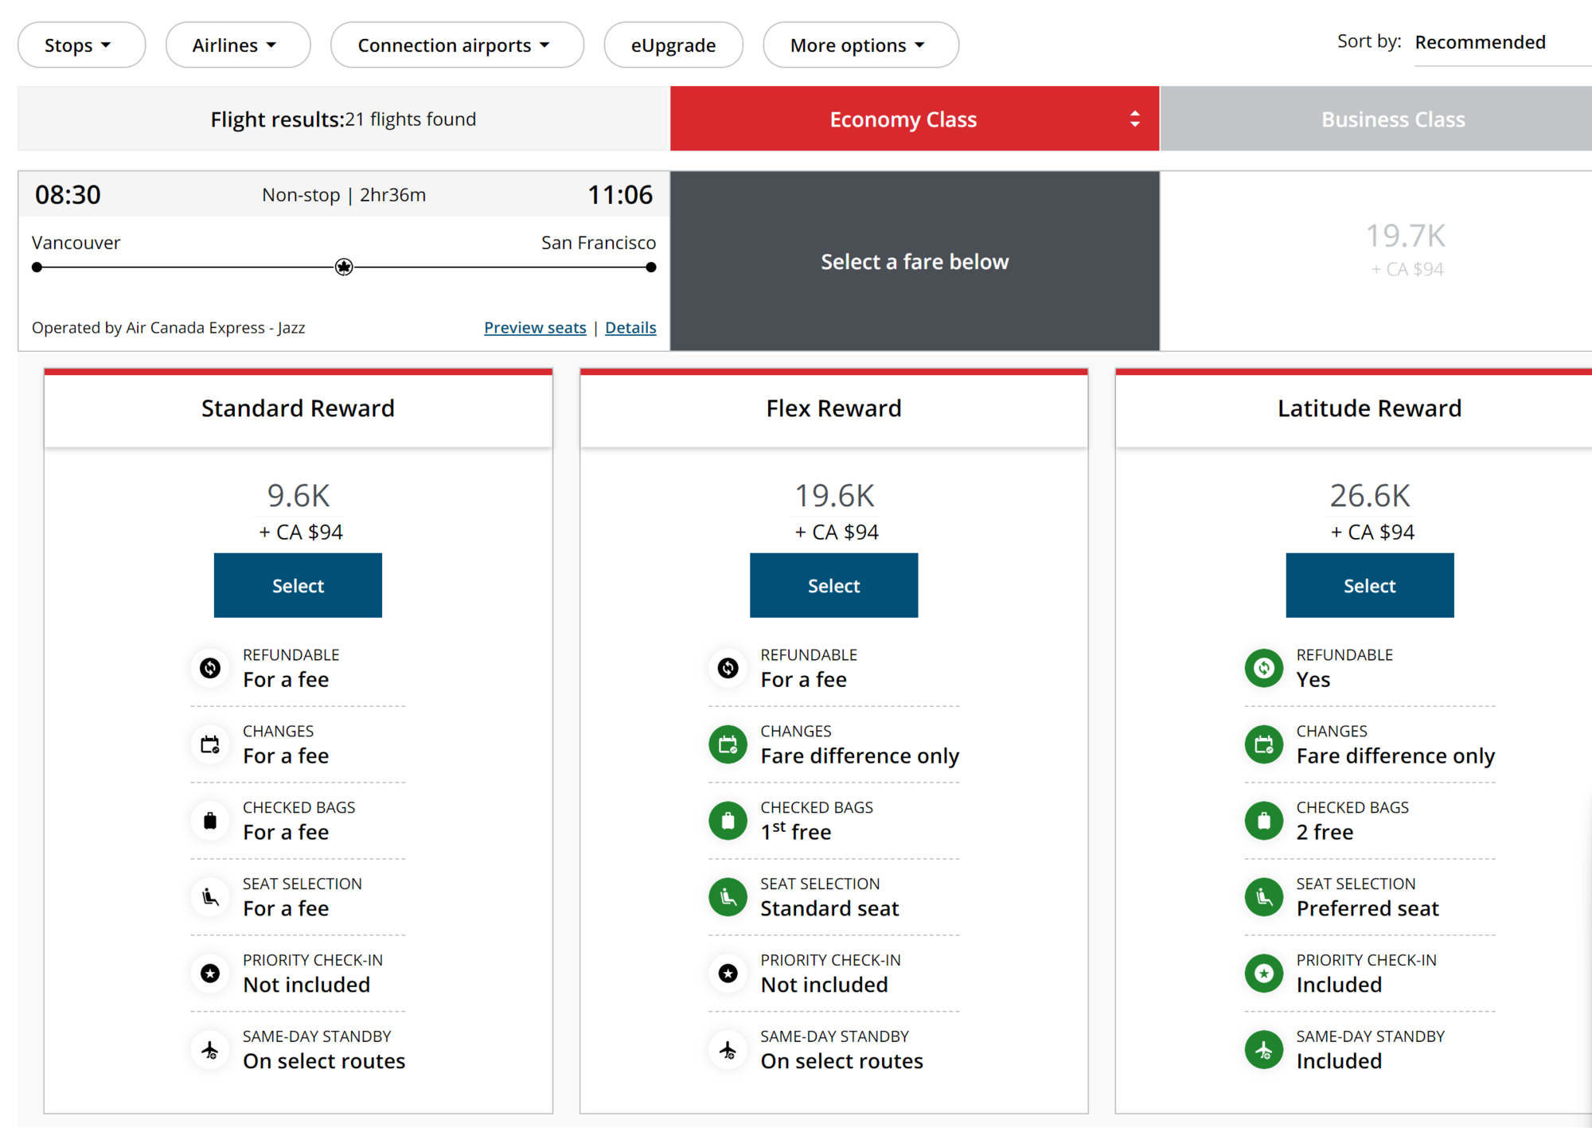The height and width of the screenshot is (1128, 1592).
Task: Click Latitude Reward seat selection icon
Action: point(1263,897)
